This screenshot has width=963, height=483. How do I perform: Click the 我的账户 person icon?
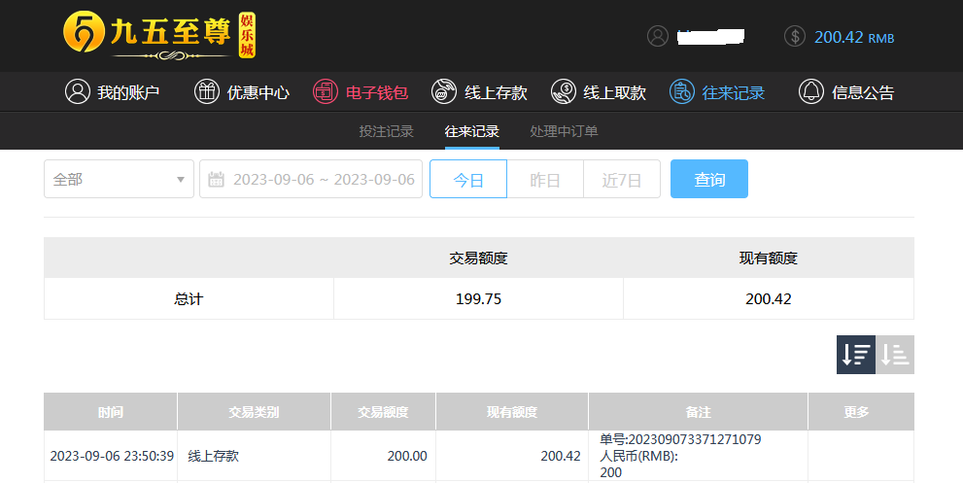pos(78,91)
